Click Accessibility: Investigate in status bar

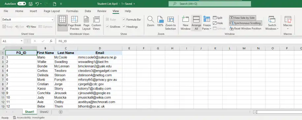29,117
